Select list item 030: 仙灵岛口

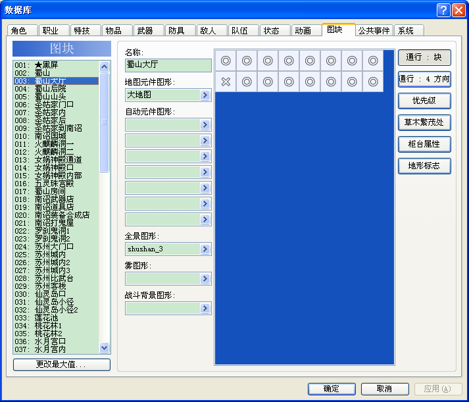pos(56,294)
